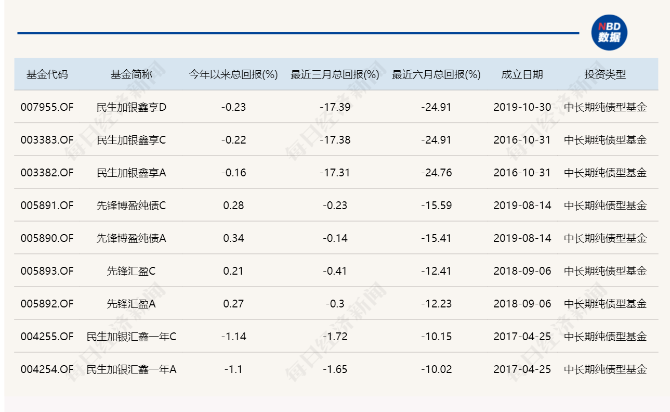Click the six-month return -12.41
This screenshot has width=670, height=412.
(436, 271)
